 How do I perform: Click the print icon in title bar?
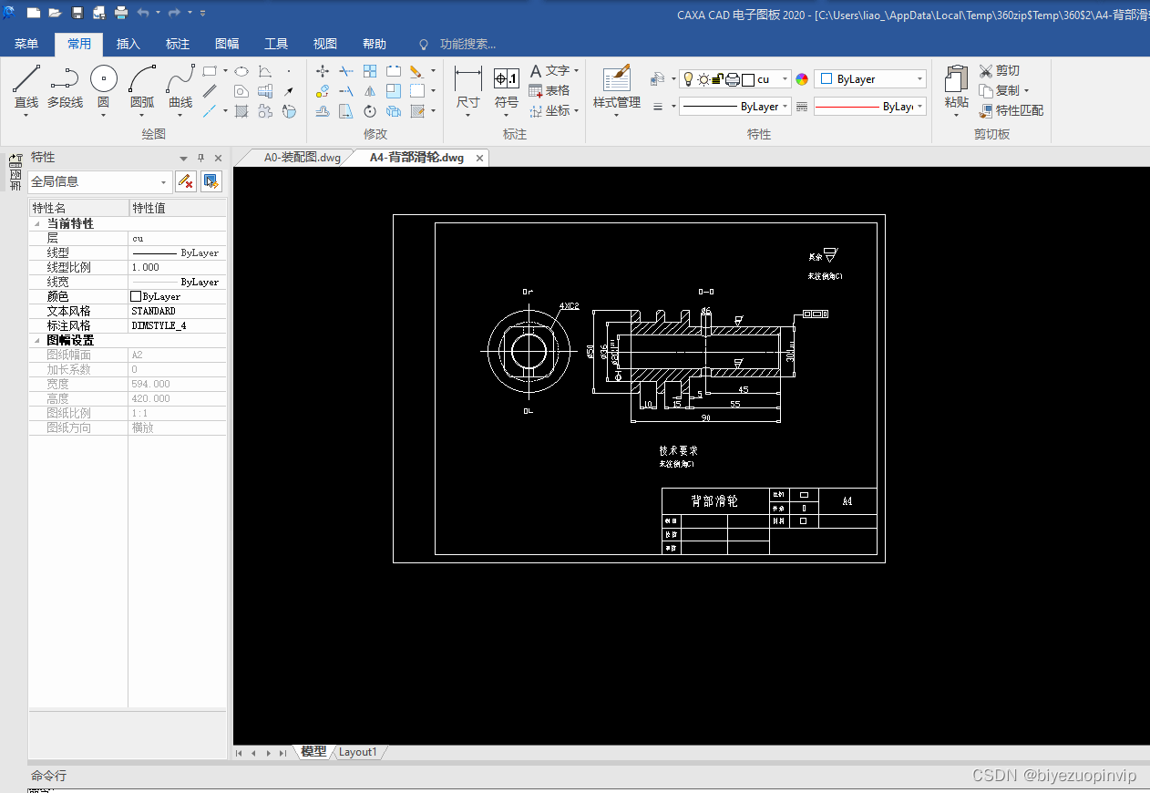(x=121, y=13)
